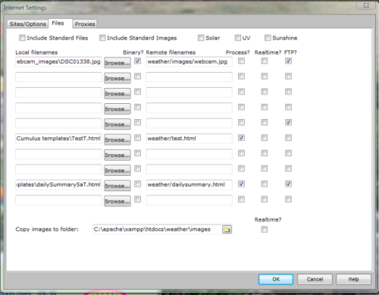This screenshot has height=295, width=379.
Task: Uncheck Process for test.html row
Action: [241, 138]
